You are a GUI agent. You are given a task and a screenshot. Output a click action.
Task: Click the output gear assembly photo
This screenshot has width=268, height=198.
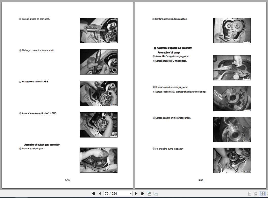point(99,160)
